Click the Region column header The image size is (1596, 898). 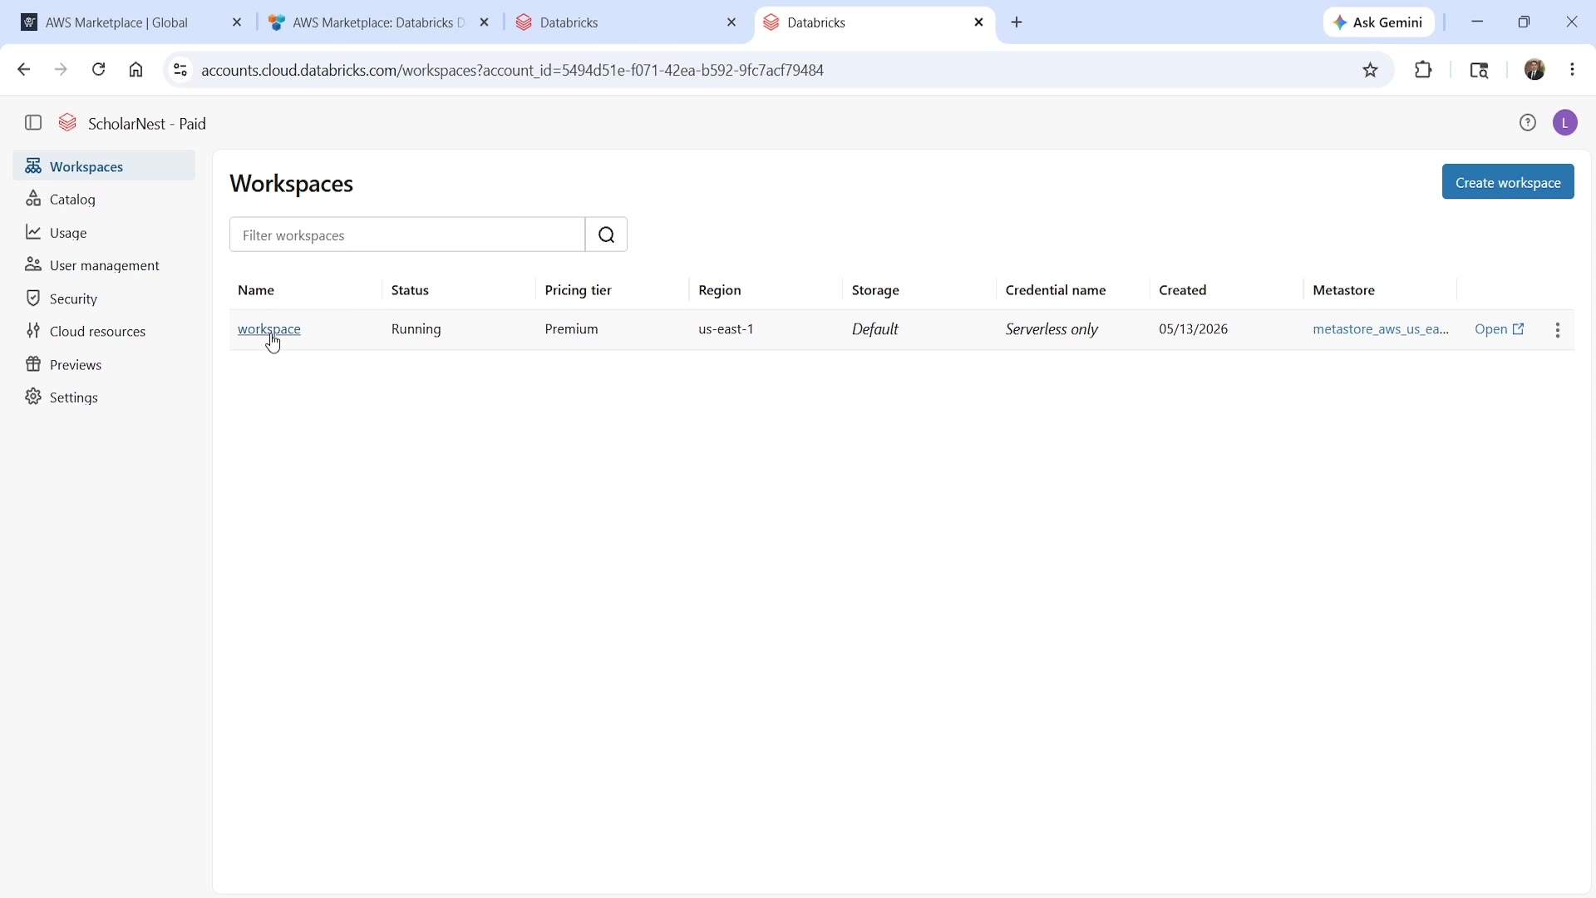coord(720,290)
